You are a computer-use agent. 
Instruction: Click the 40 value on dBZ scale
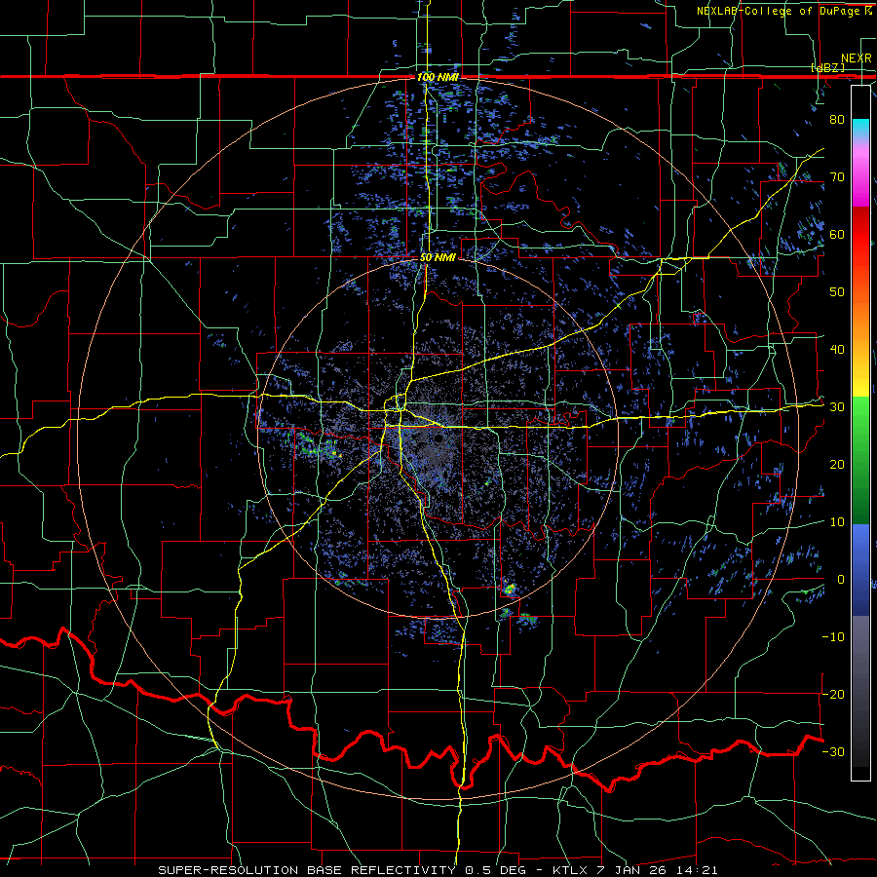(x=837, y=350)
